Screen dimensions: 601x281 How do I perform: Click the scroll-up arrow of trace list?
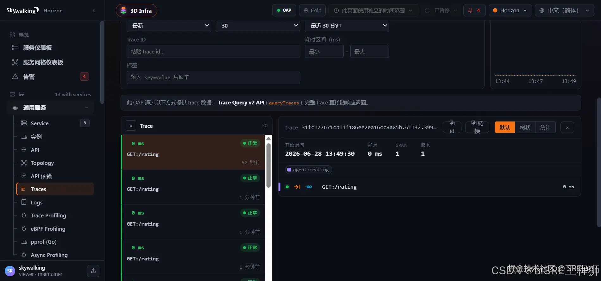pos(268,139)
